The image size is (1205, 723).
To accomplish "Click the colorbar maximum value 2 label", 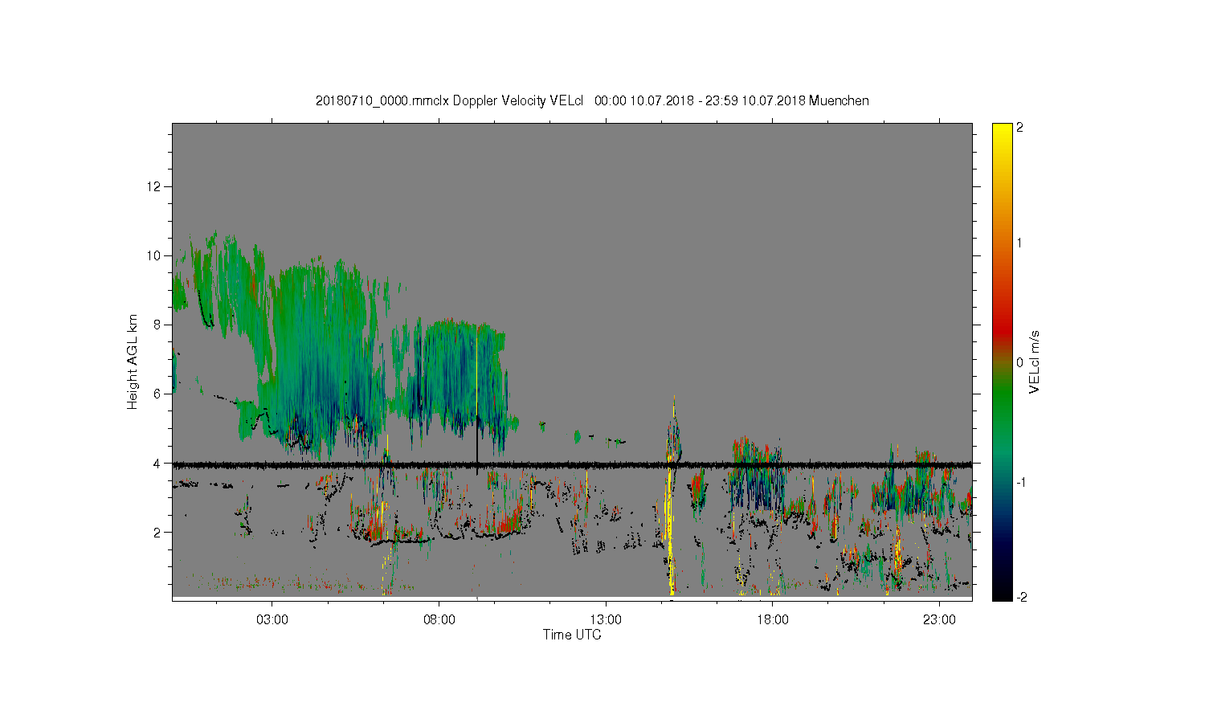I will pos(1019,128).
